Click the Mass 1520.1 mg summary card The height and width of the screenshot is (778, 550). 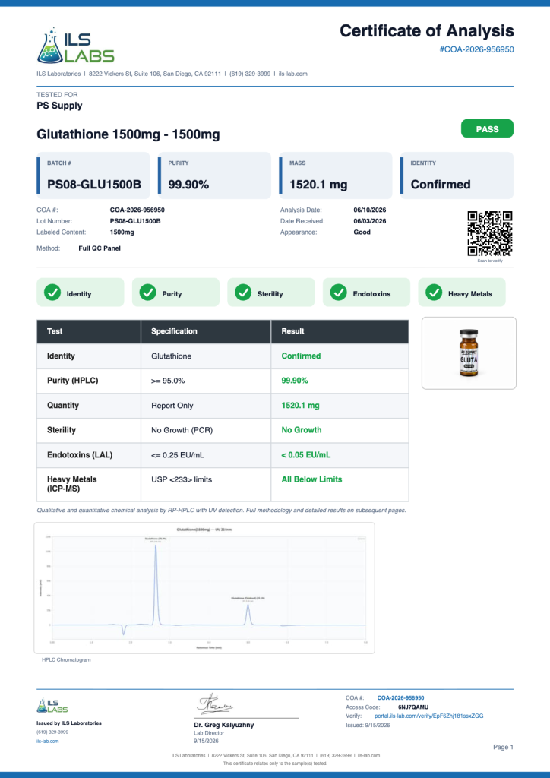[336, 176]
